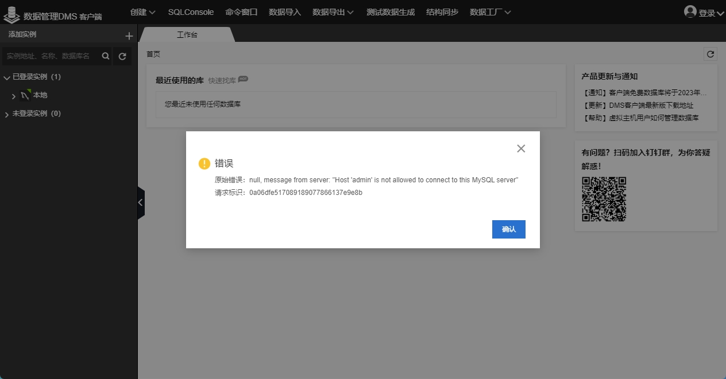Screen dimensions: 726x379
Task: Click the plus icon to add instance
Action: 129,36
